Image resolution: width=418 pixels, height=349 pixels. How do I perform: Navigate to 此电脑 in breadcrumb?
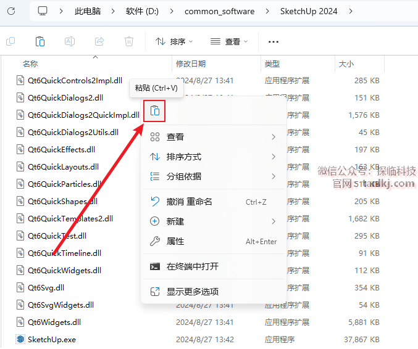tap(88, 11)
